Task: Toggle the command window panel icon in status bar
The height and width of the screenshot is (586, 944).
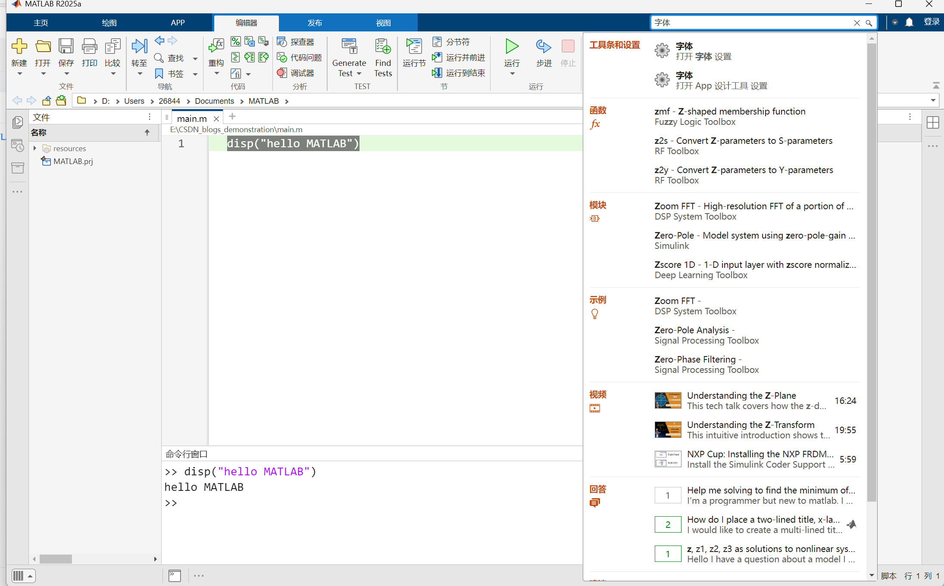Action: coord(175,576)
